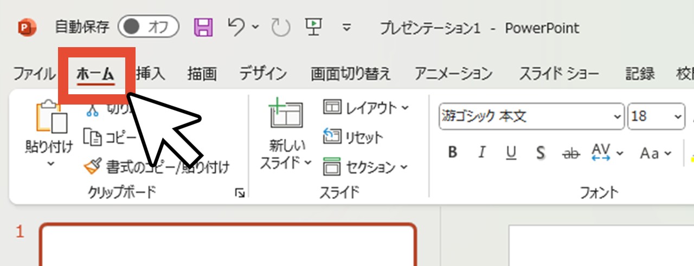
Task: Toggle the AutoSave switch
Action: 148,27
